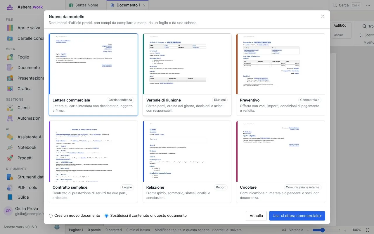Click the spreadsheet icon on Senza Nome tab
The width and height of the screenshot is (374, 234).
point(71,5)
